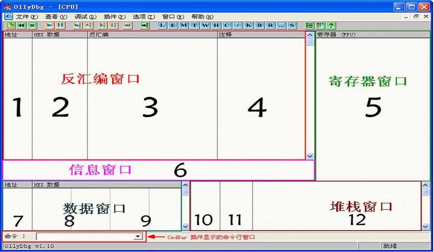The width and height of the screenshot is (434, 252).
Task: Show Threads window via T icon
Action: tap(195, 25)
